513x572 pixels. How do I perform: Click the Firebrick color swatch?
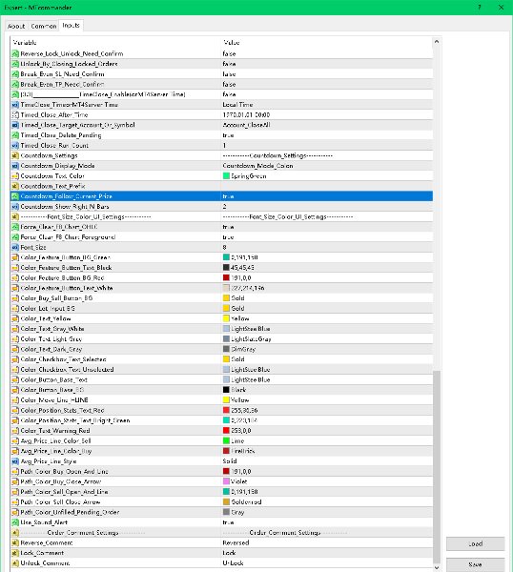pos(226,451)
